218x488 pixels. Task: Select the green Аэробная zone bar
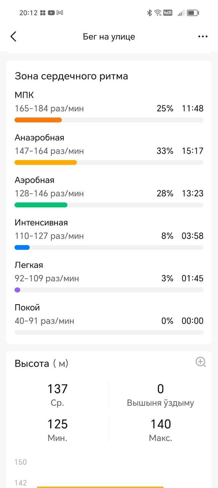41,205
